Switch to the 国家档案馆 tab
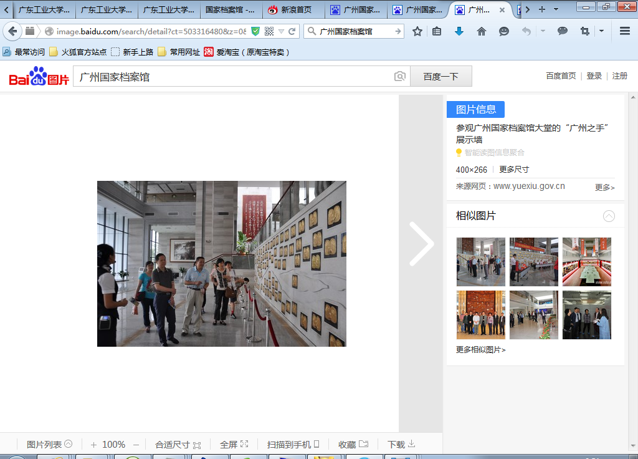638x459 pixels. point(230,10)
